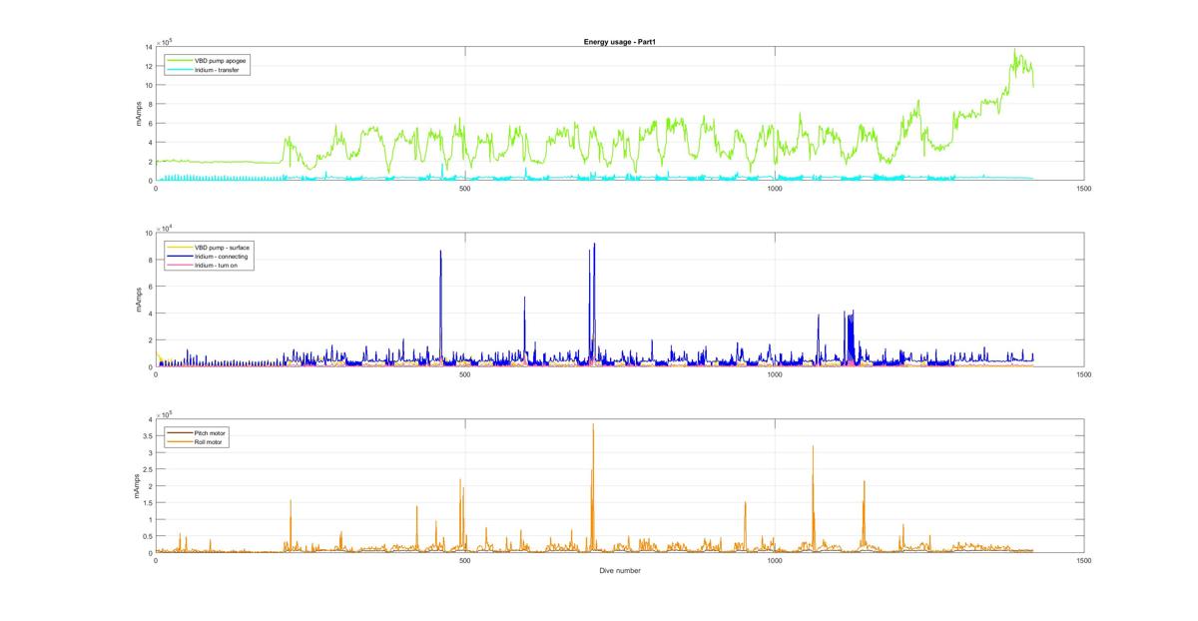Click tick label '2.5' on bottom plot y-axis
1198x621 pixels.
coord(147,469)
